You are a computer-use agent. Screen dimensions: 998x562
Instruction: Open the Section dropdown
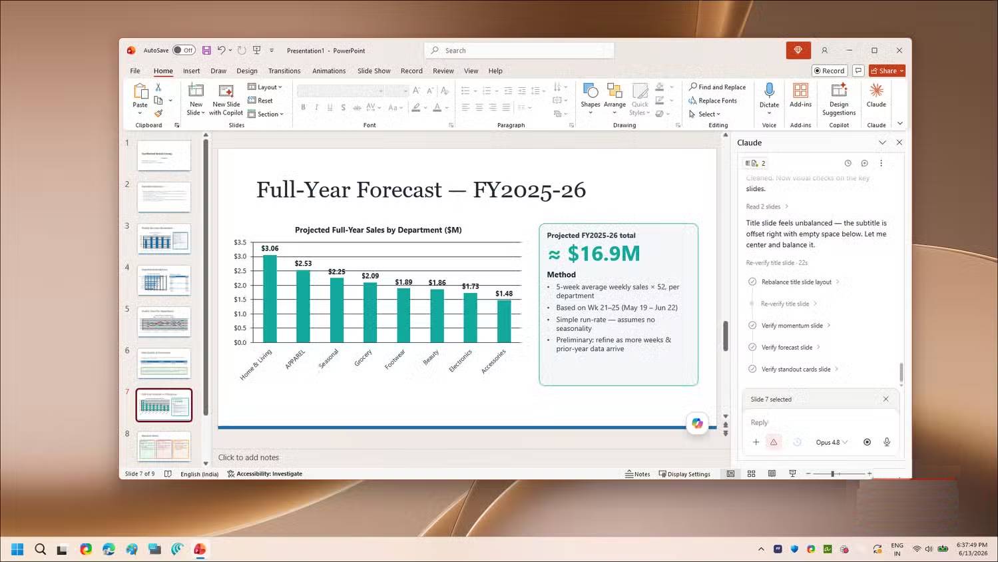coord(266,114)
